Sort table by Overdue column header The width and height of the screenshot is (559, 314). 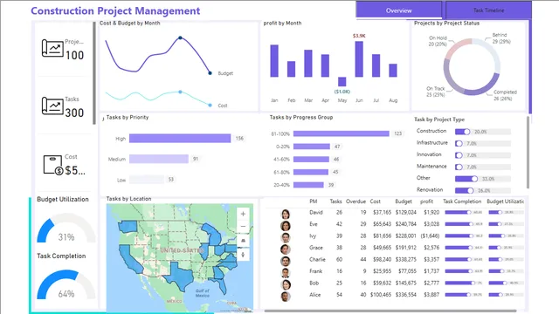pyautogui.click(x=355, y=201)
